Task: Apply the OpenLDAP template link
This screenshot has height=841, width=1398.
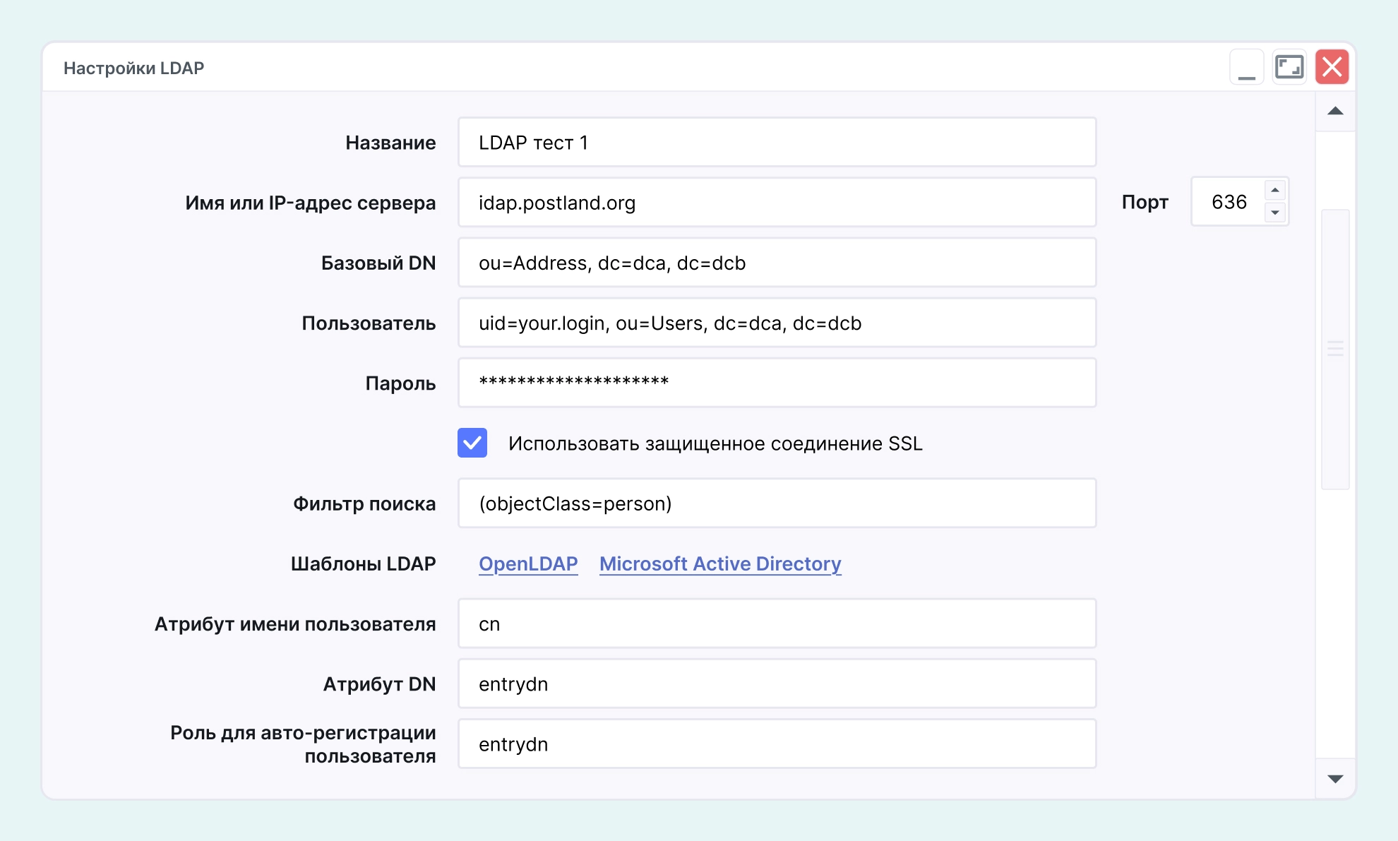Action: 528,563
